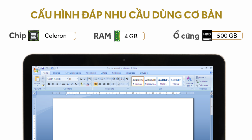The image size is (252, 140).
Task: Open the Carattere dialog launcher
Action: point(91,89)
